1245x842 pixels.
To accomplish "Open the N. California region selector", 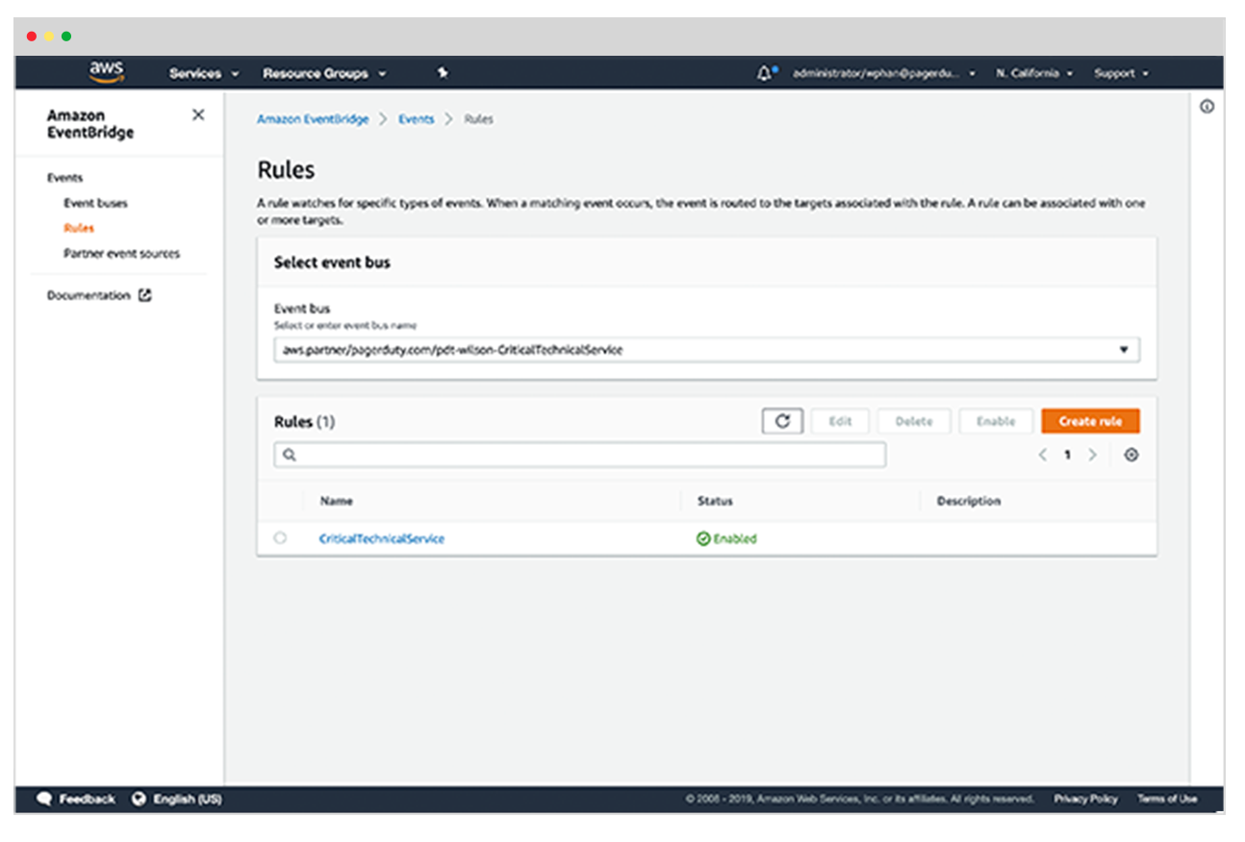I will 1033,73.
